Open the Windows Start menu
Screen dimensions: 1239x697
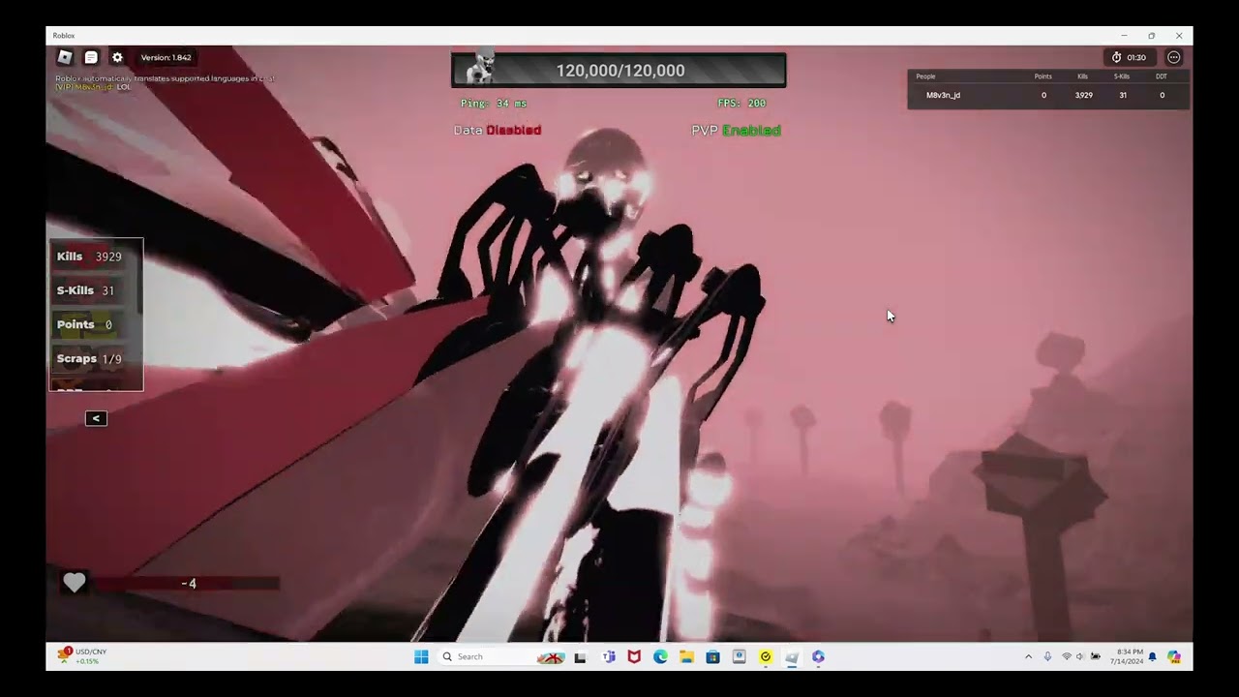(x=421, y=656)
